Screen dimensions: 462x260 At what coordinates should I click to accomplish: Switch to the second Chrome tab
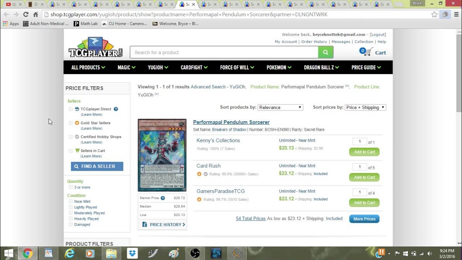pyautogui.click(x=35, y=4)
